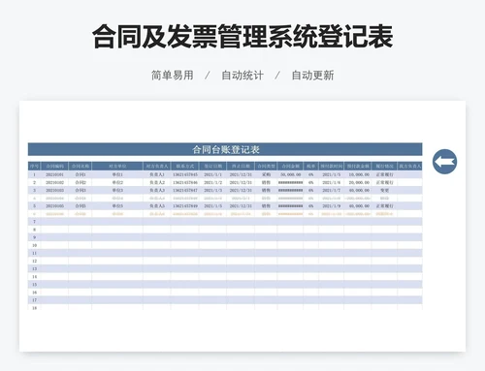Click the 联系方式 column header
This screenshot has height=371, width=485.
pos(185,167)
